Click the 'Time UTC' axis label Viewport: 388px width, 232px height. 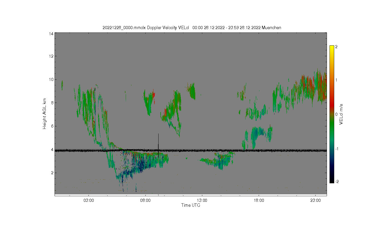(x=191, y=205)
